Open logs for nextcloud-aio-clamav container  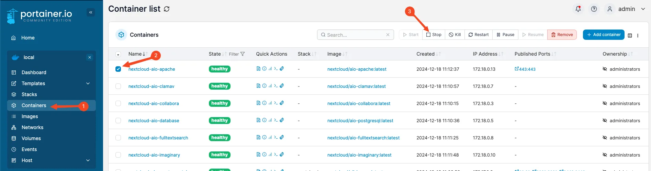click(258, 86)
